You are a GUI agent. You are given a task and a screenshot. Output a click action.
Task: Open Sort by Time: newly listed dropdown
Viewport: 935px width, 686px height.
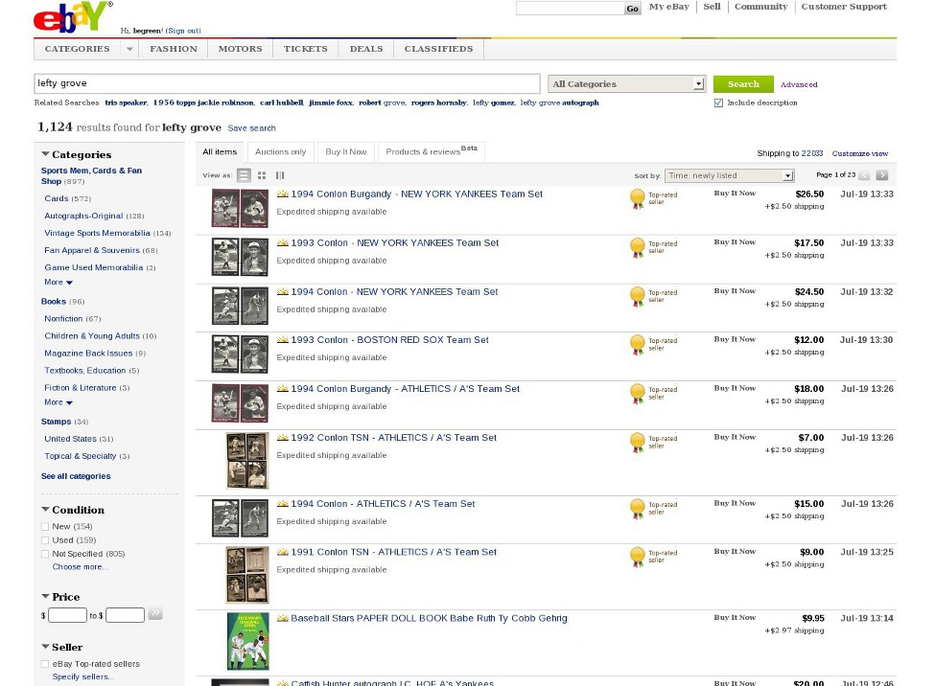coord(729,176)
